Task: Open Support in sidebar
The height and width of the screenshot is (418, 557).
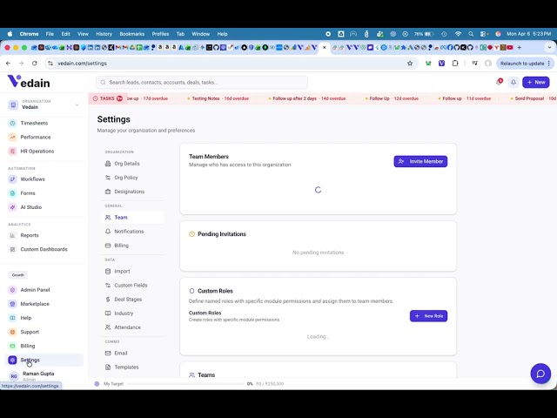Action: coord(30,332)
